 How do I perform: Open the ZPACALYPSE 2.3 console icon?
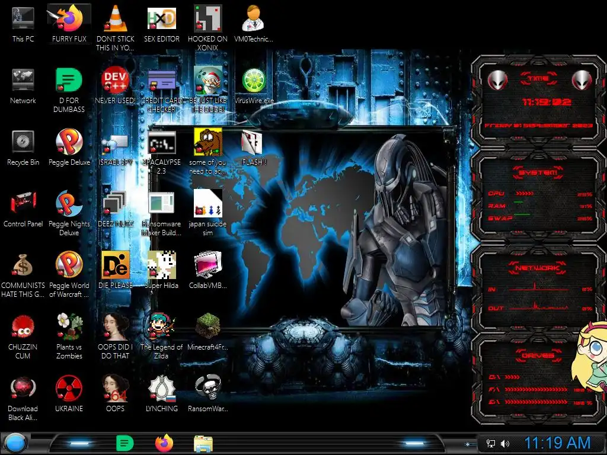162,142
